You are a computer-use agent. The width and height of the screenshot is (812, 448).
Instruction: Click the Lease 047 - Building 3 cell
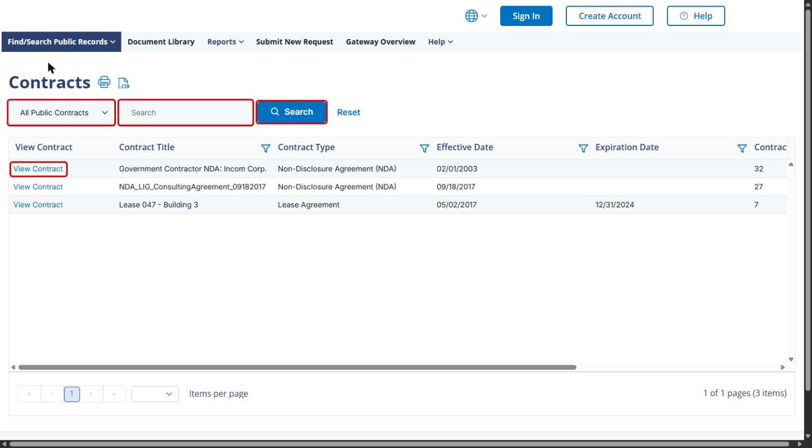pyautogui.click(x=158, y=205)
